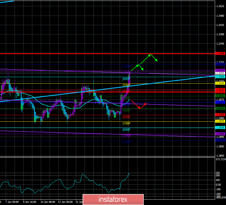The width and height of the screenshot is (226, 205).
Task: Select the [3/8]P Murray level label
Action: [x=126, y=110]
